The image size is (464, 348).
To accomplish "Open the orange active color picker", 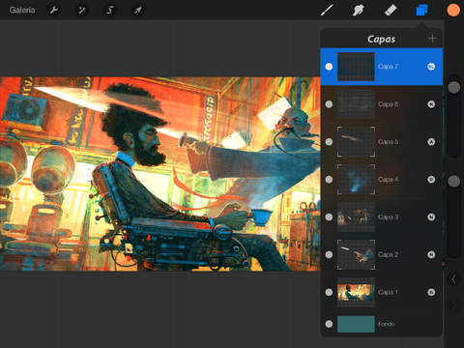I will click(x=453, y=11).
